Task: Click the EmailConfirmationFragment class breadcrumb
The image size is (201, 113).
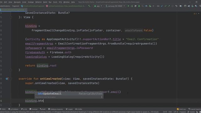Action: click(32, 6)
